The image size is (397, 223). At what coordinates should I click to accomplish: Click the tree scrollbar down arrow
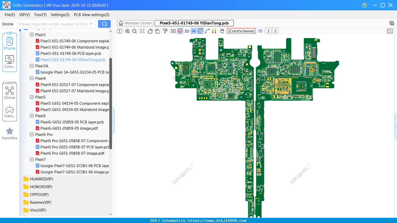click(111, 214)
